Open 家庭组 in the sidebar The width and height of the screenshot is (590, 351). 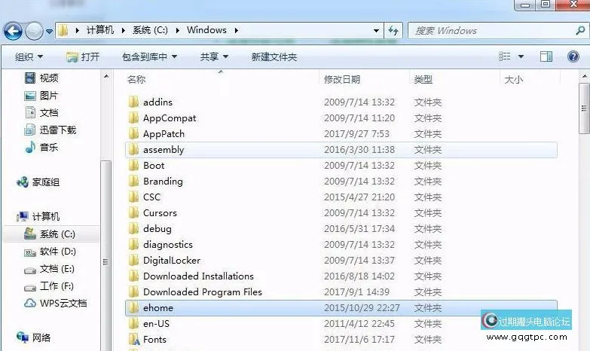(x=38, y=182)
